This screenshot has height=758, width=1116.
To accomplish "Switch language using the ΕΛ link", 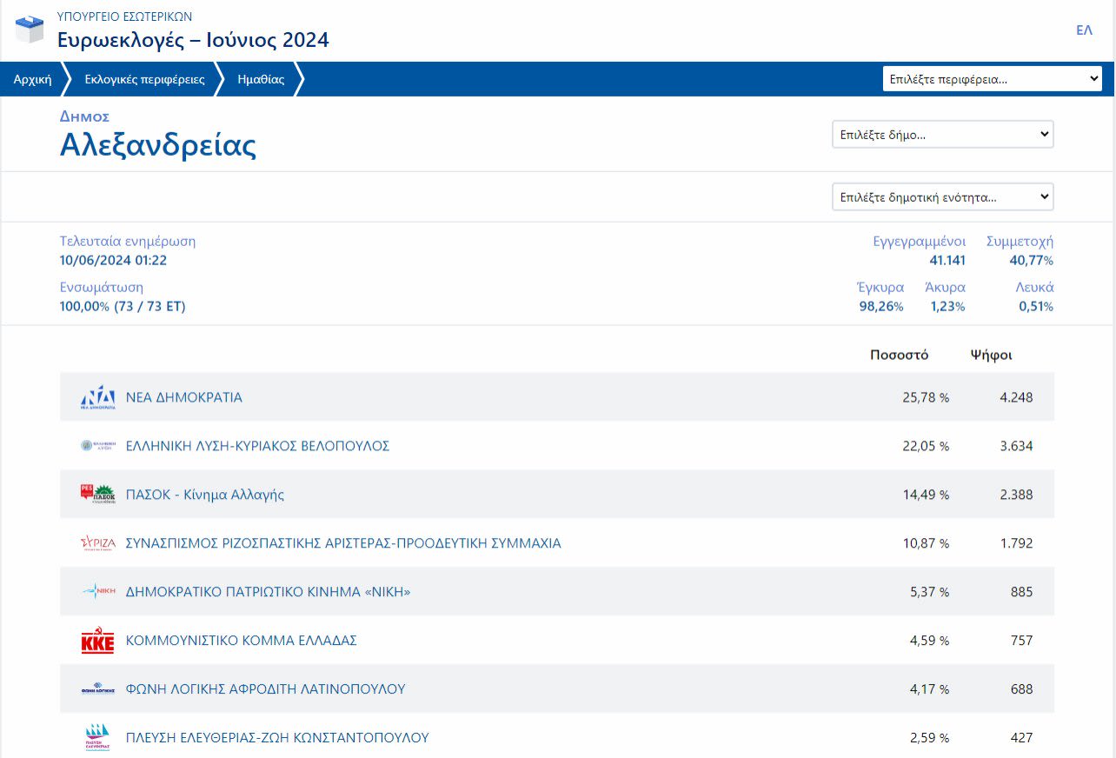I will [1084, 30].
